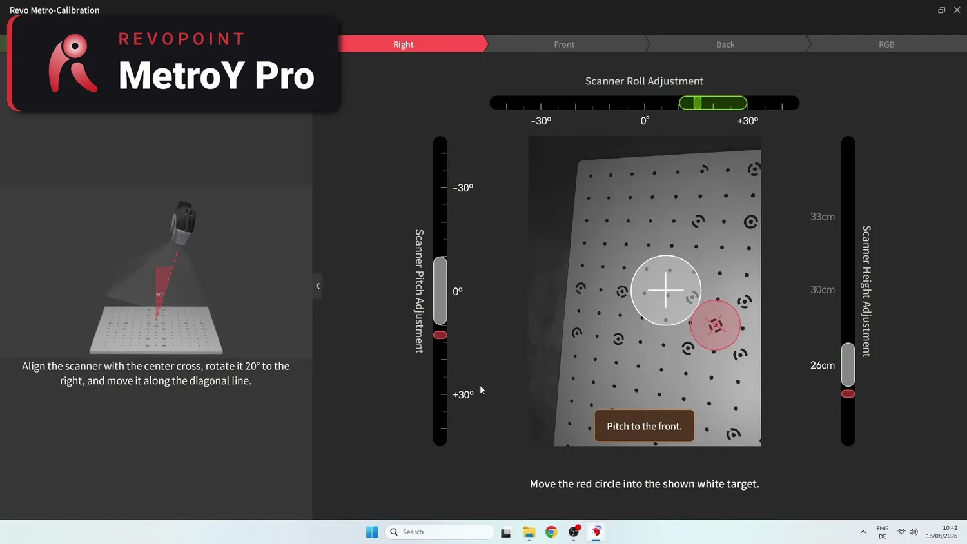Open Task View on the taskbar
This screenshot has width=967, height=544.
tap(506, 532)
